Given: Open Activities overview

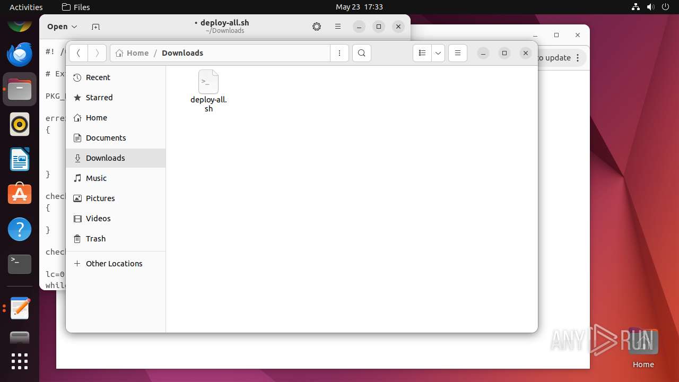Looking at the screenshot, I should point(26,7).
